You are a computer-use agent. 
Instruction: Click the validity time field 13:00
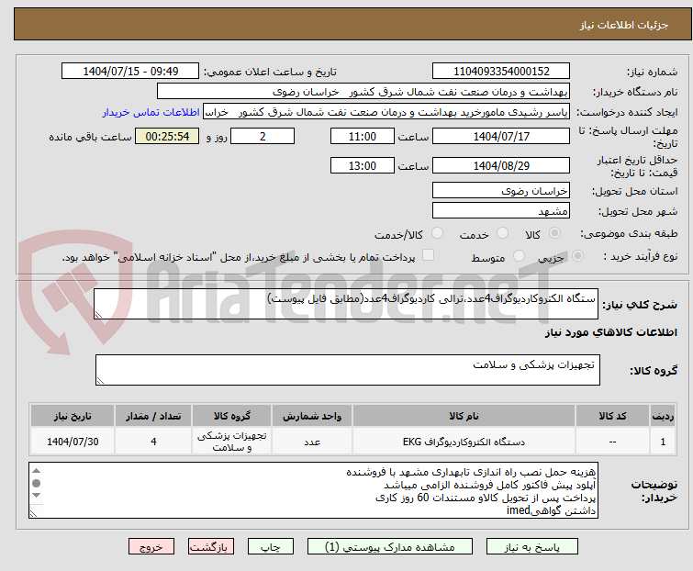[x=362, y=166]
